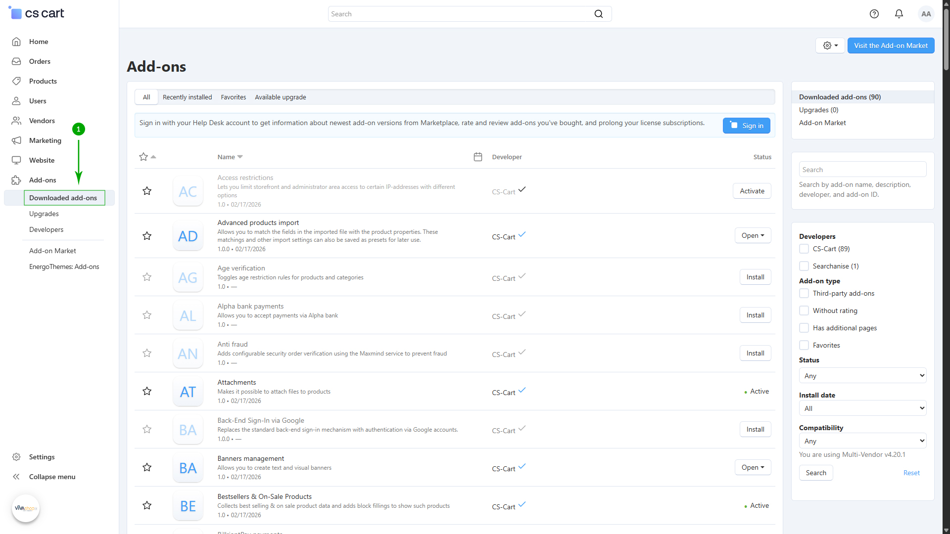This screenshot has height=534, width=950.
Task: Click the search magnifier icon in top bar
Action: 599,14
